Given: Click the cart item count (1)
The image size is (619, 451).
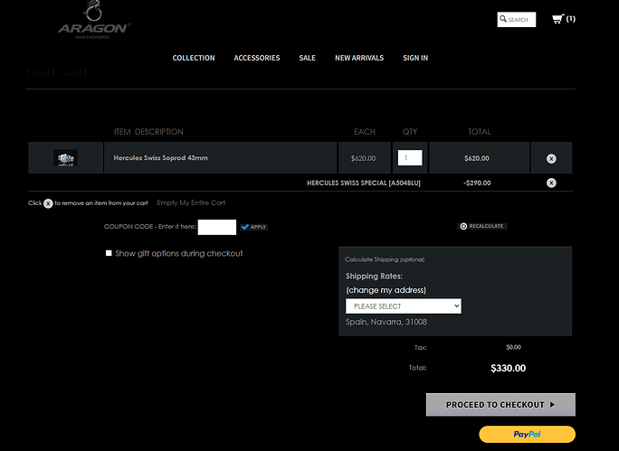Looking at the screenshot, I should pyautogui.click(x=570, y=19).
